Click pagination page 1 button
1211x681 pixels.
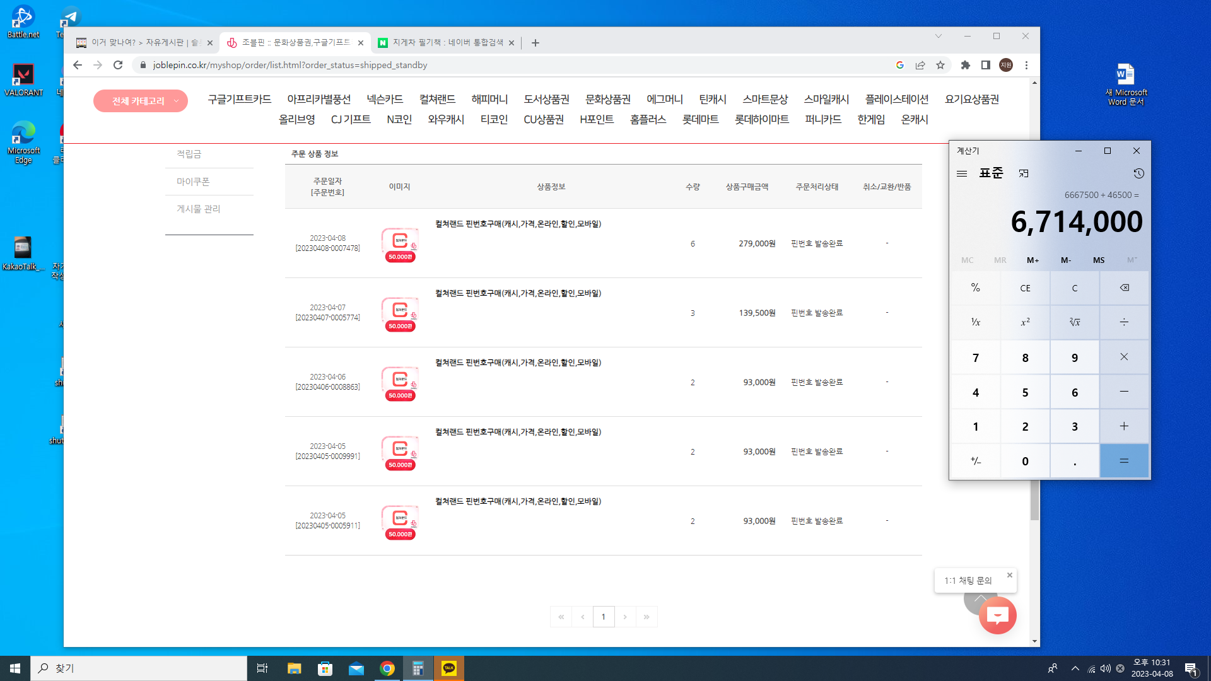(x=604, y=617)
